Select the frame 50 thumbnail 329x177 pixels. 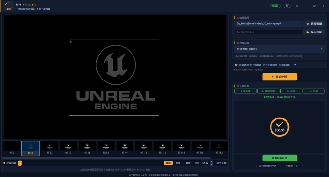pyautogui.click(x=68, y=148)
